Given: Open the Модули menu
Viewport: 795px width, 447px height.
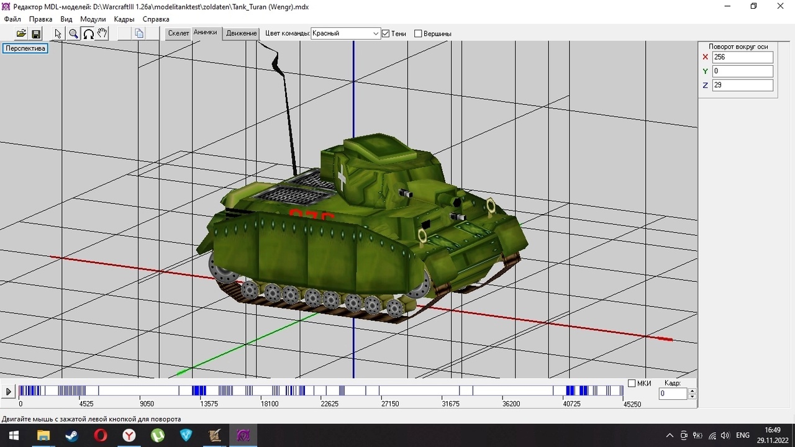Looking at the screenshot, I should [x=93, y=19].
